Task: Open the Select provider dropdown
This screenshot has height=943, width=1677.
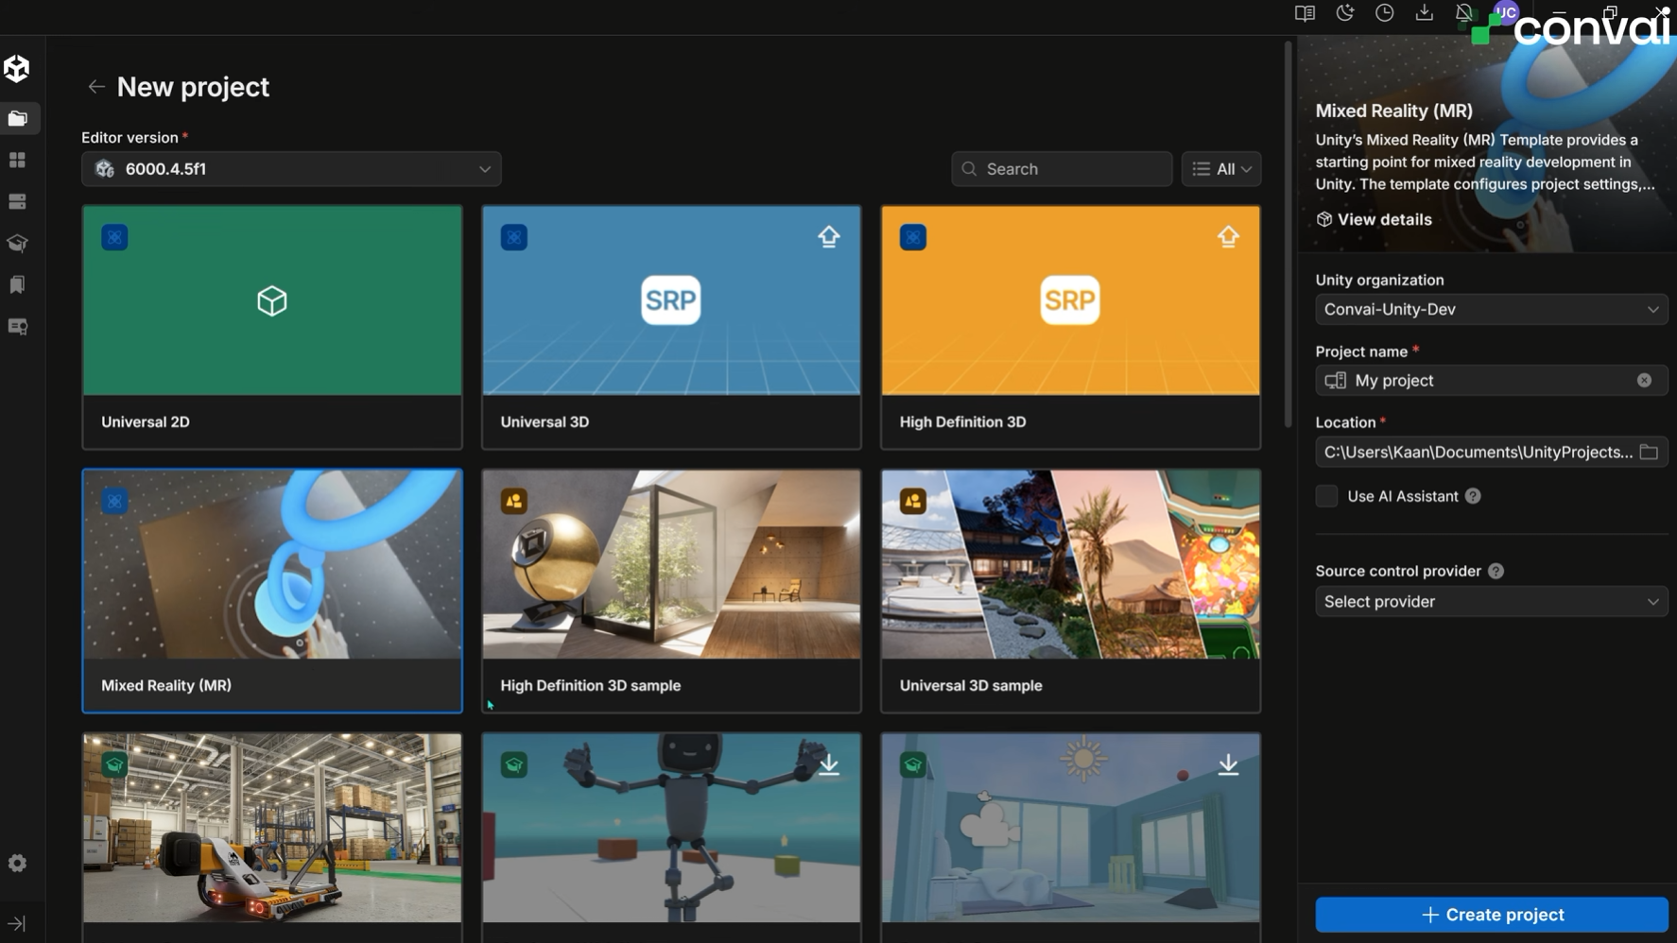Action: pos(1492,601)
